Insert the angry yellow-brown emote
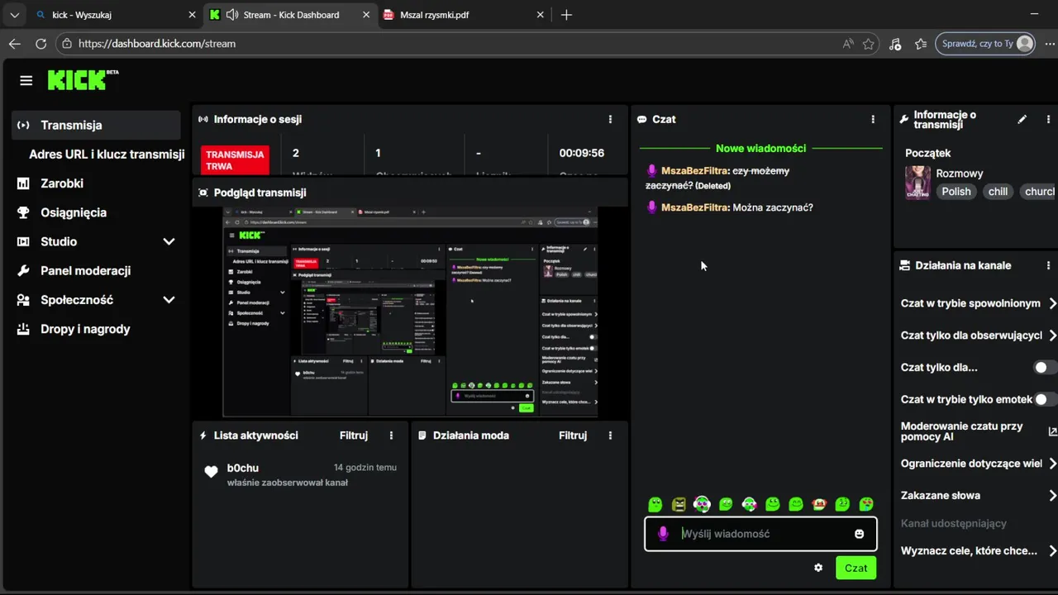Screen dimensions: 1058x595 (x=679, y=504)
